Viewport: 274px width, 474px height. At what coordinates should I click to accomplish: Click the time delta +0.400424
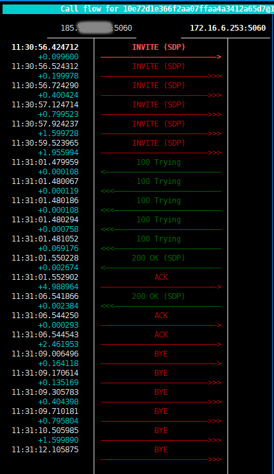point(58,95)
